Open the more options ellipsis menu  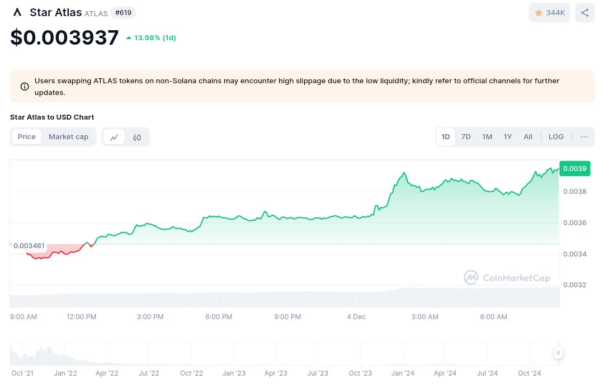[x=584, y=137]
